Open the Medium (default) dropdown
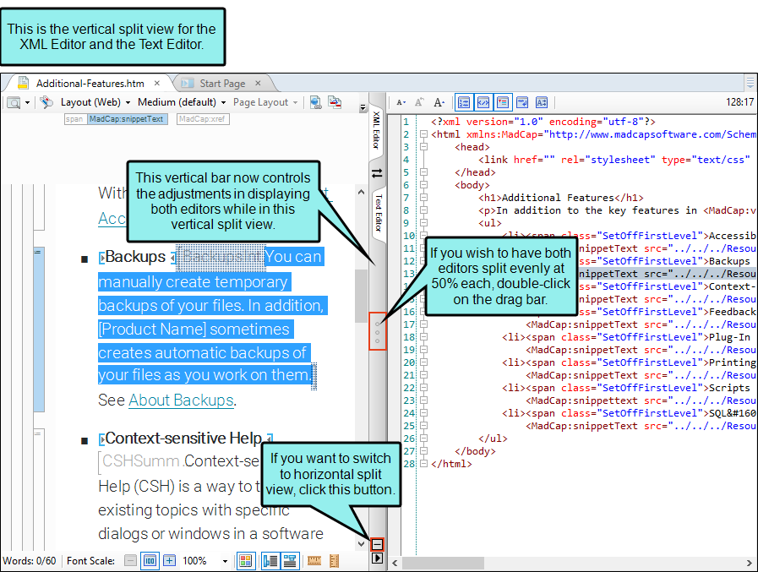The width and height of the screenshot is (758, 572). 182,102
